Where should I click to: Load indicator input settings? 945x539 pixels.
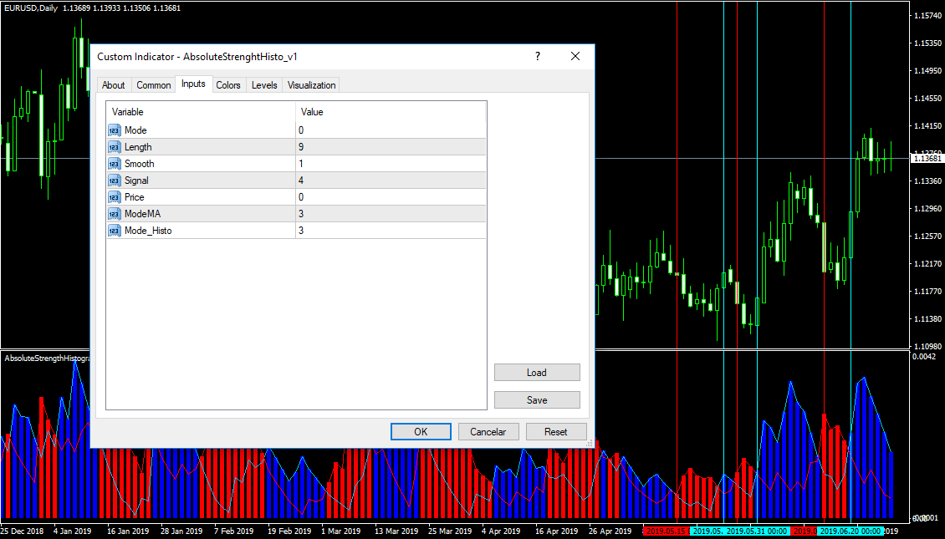coord(537,372)
